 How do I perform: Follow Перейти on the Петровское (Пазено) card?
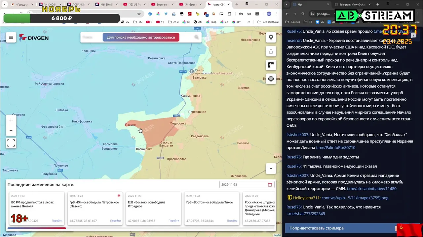coord(115,221)
